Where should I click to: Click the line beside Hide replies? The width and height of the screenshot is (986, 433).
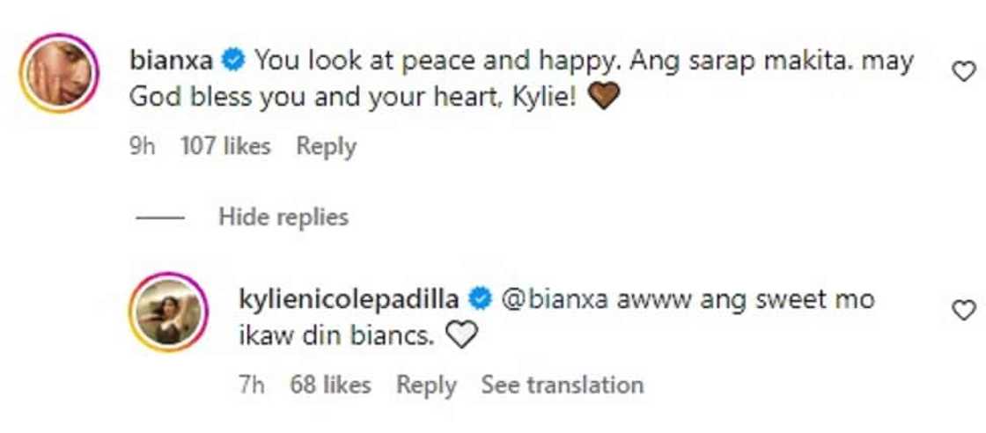[158, 216]
